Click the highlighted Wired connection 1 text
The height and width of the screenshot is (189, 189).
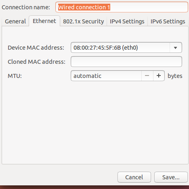(84, 7)
